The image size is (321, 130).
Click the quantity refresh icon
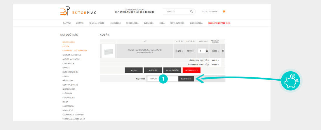pos(207,51)
